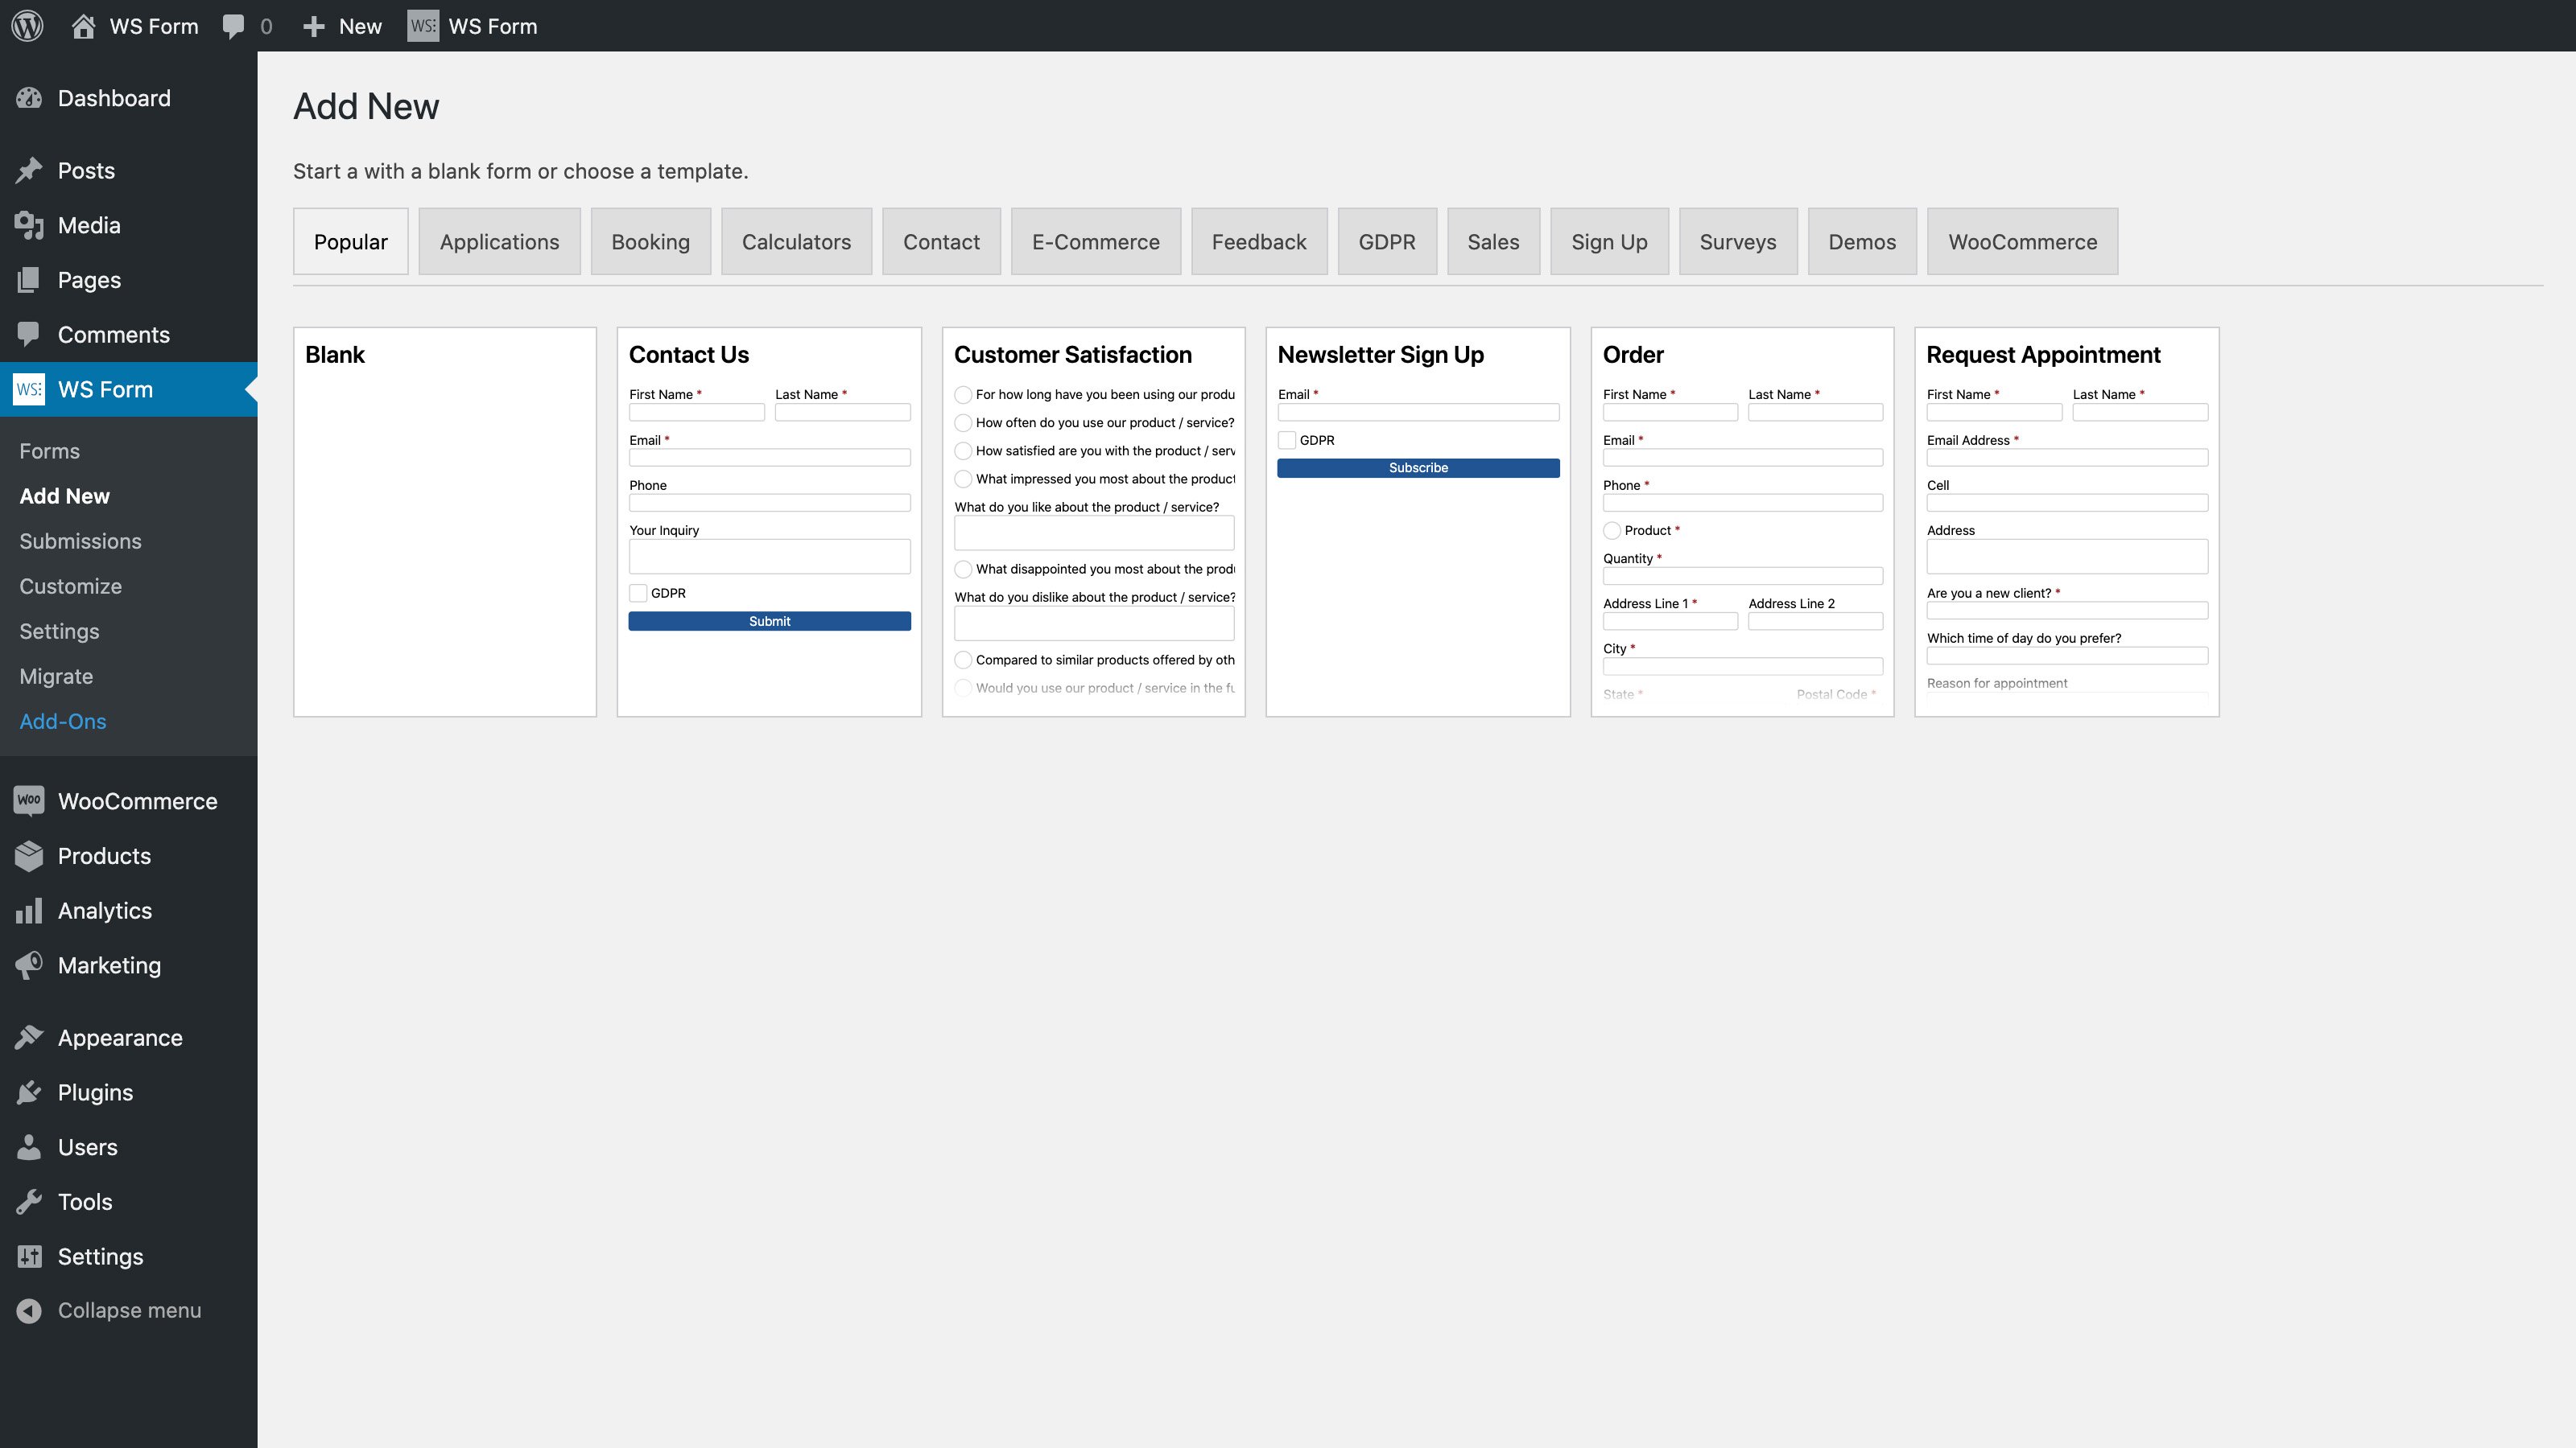Select 'For how long have you been using' radio

pos(963,395)
